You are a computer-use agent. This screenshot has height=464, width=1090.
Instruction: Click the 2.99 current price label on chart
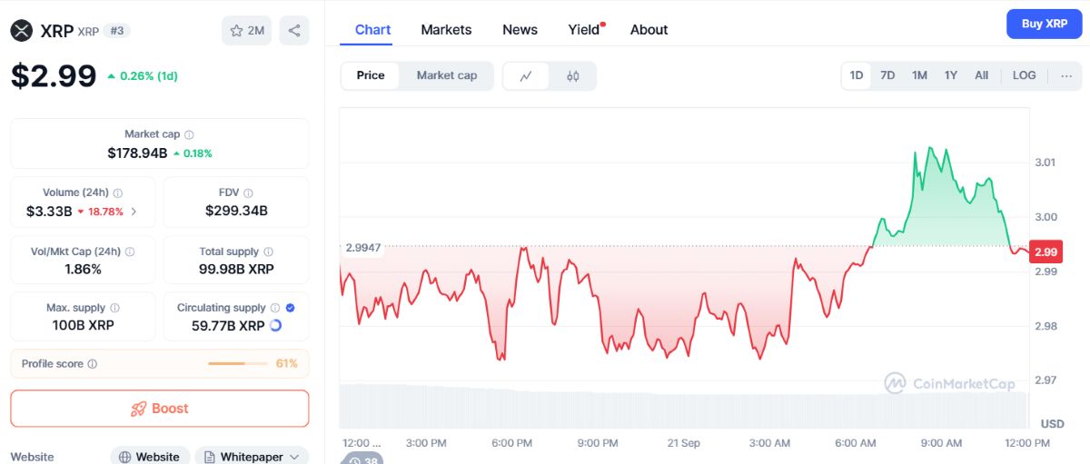(x=1045, y=252)
